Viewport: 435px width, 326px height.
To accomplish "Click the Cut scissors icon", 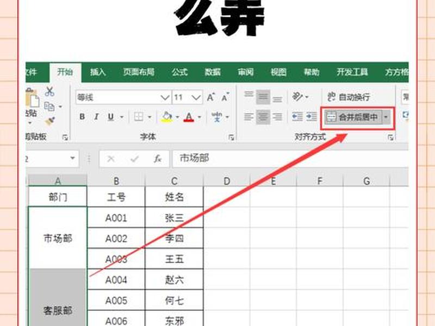I will tap(49, 91).
